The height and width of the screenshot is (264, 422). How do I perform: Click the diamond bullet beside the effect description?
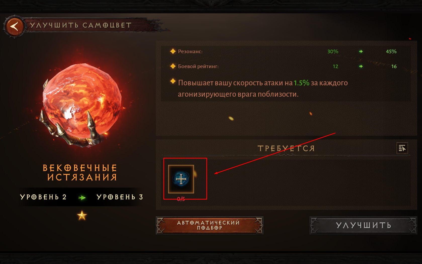coord(173,81)
